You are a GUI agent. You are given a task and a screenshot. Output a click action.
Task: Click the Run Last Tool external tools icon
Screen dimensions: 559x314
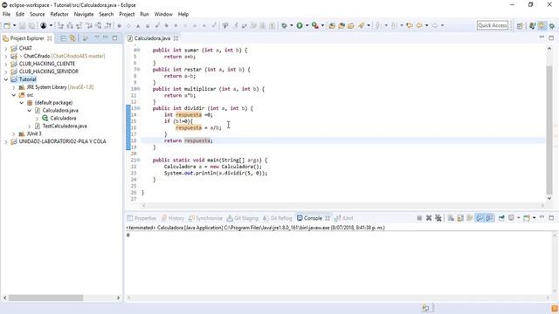pos(315,25)
